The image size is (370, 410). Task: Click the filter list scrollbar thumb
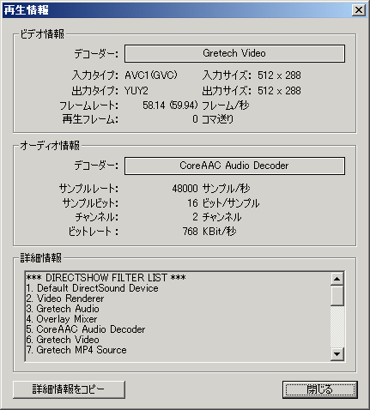tap(337, 295)
